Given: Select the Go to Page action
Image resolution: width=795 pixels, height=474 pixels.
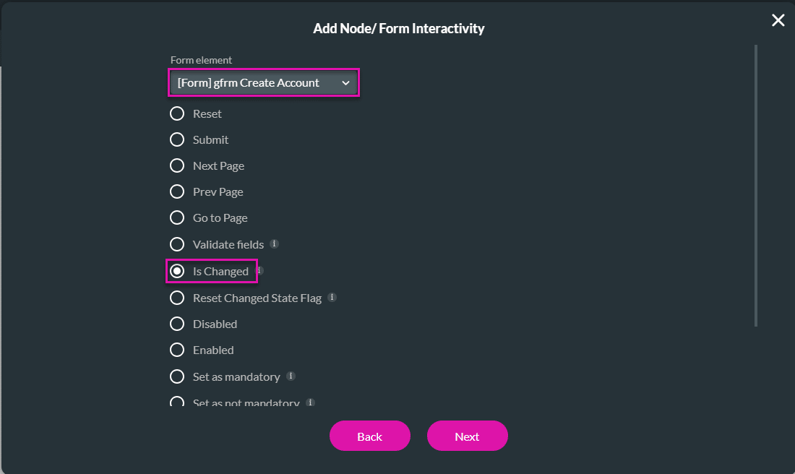Looking at the screenshot, I should pos(177,217).
